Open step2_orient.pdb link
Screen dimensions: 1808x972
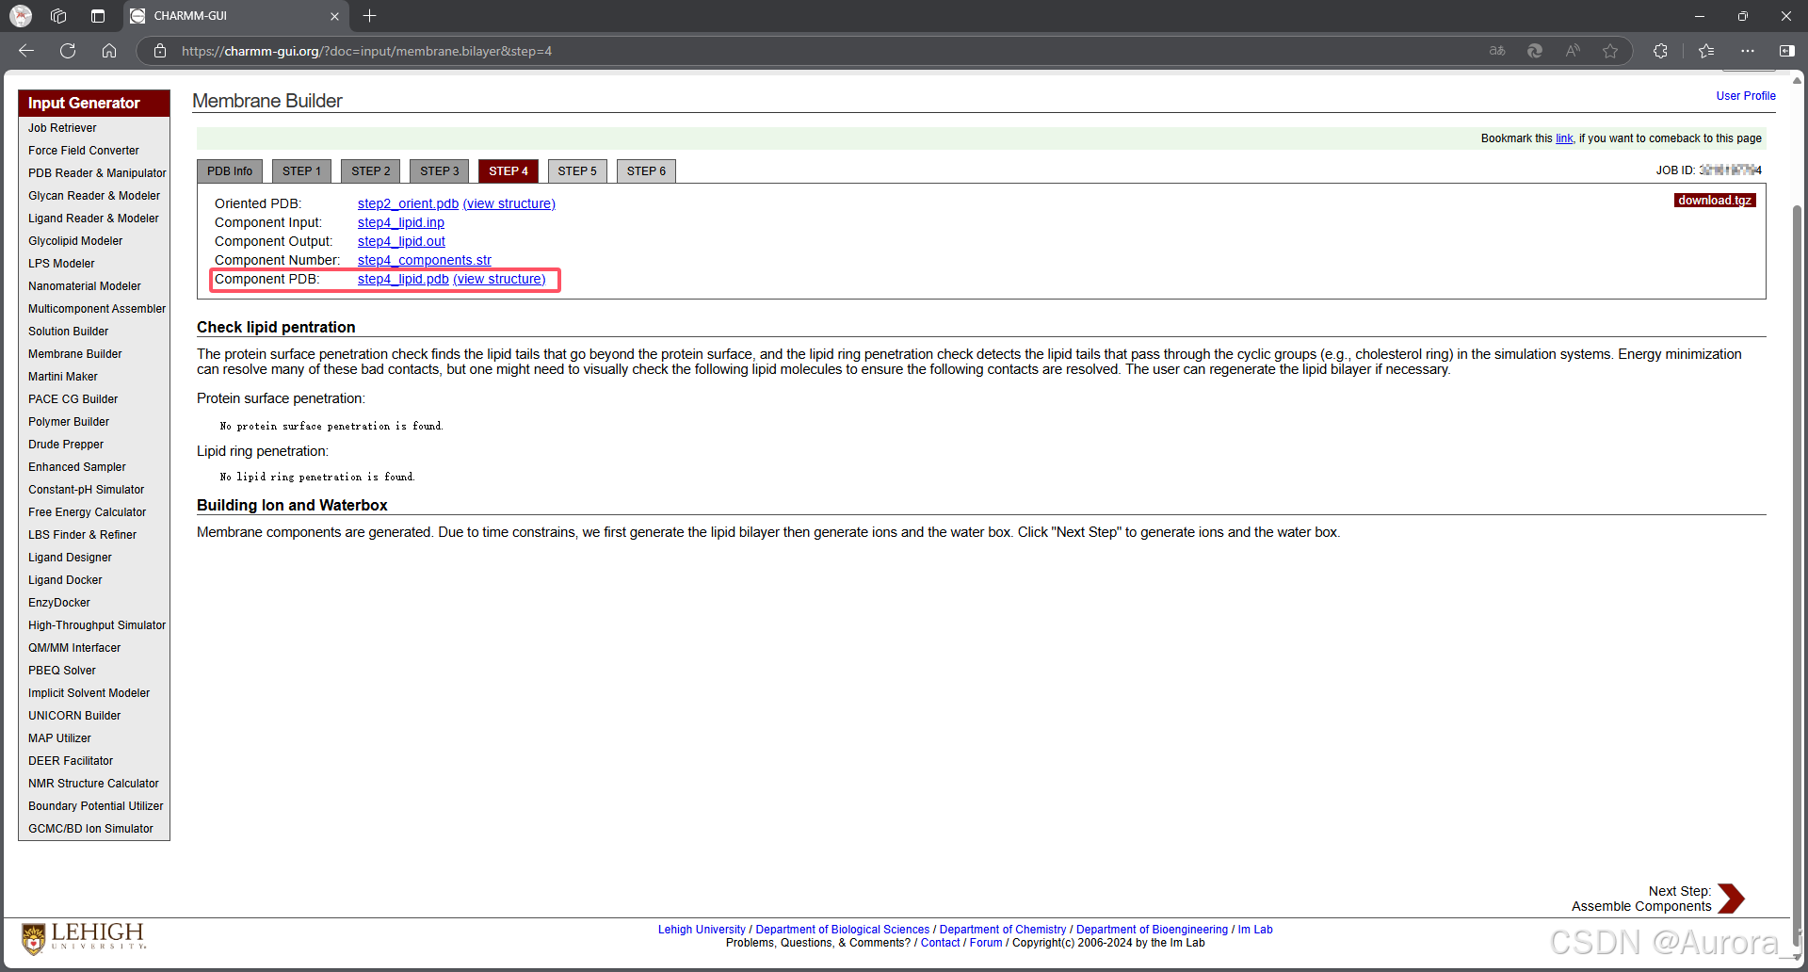[408, 203]
